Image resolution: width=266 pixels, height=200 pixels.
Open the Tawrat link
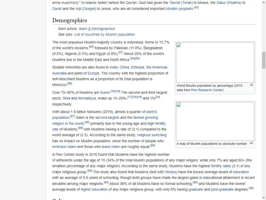(x=175, y=3)
